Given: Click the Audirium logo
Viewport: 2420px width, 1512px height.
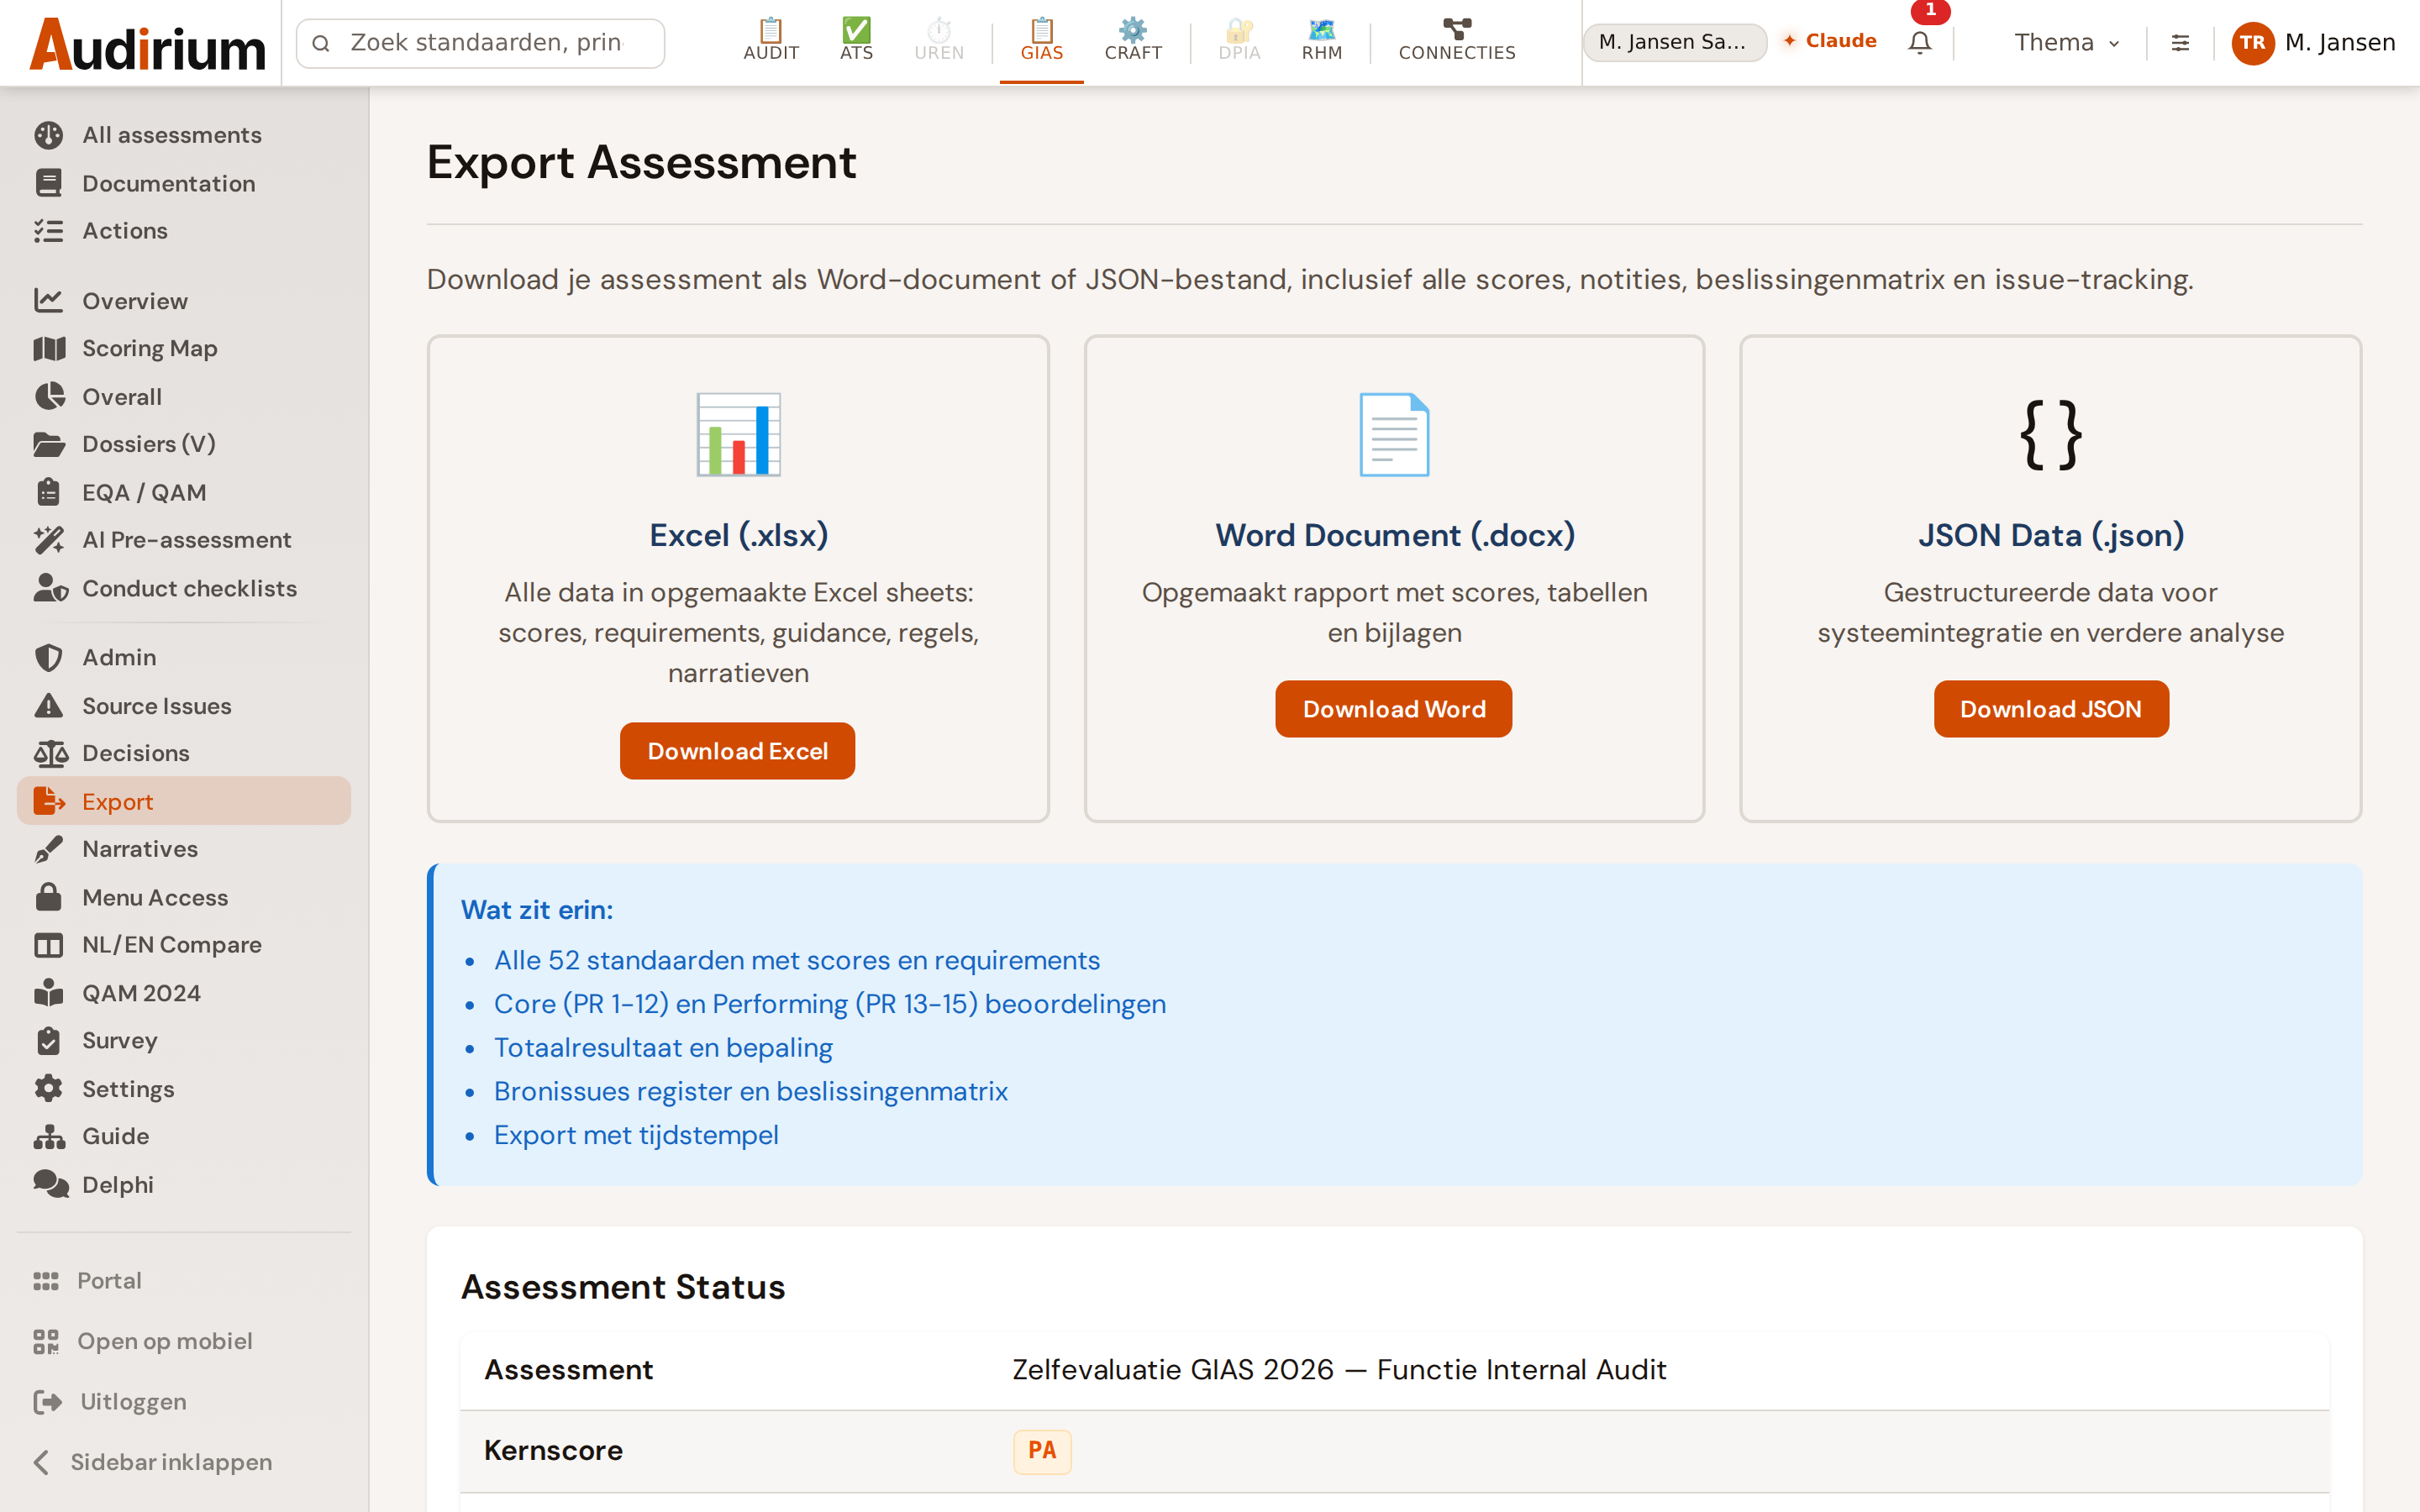Looking at the screenshot, I should coord(147,45).
